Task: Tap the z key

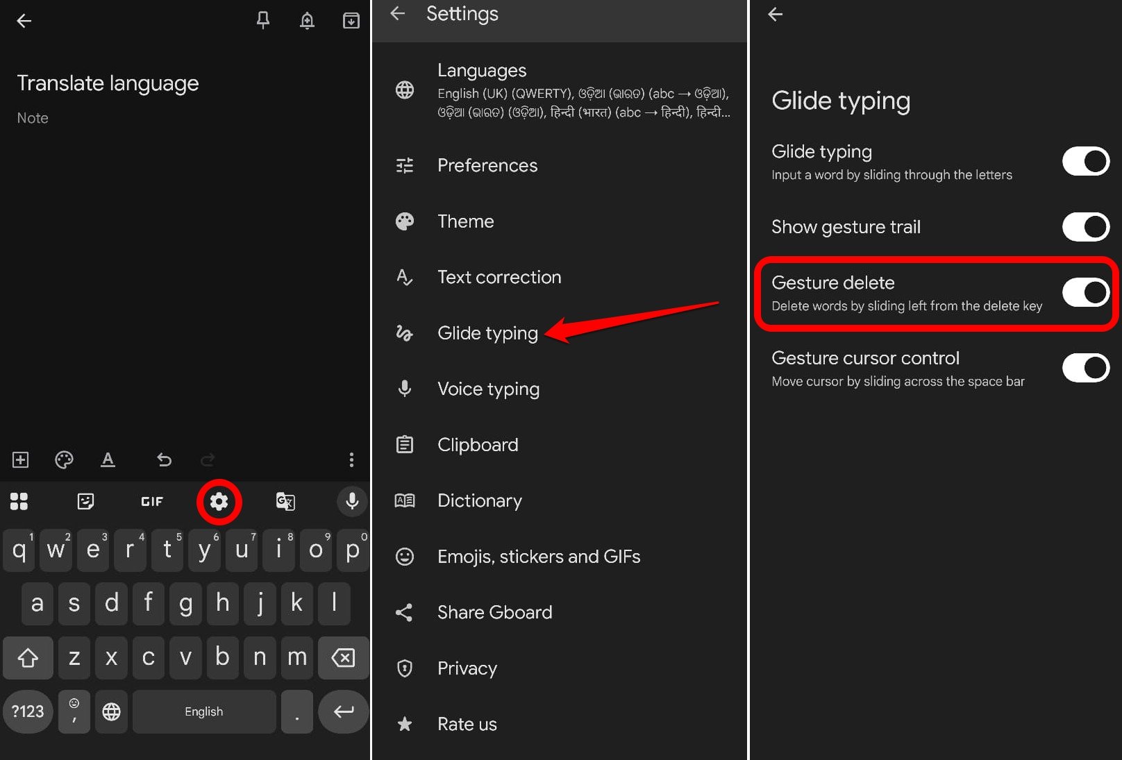Action: click(74, 657)
